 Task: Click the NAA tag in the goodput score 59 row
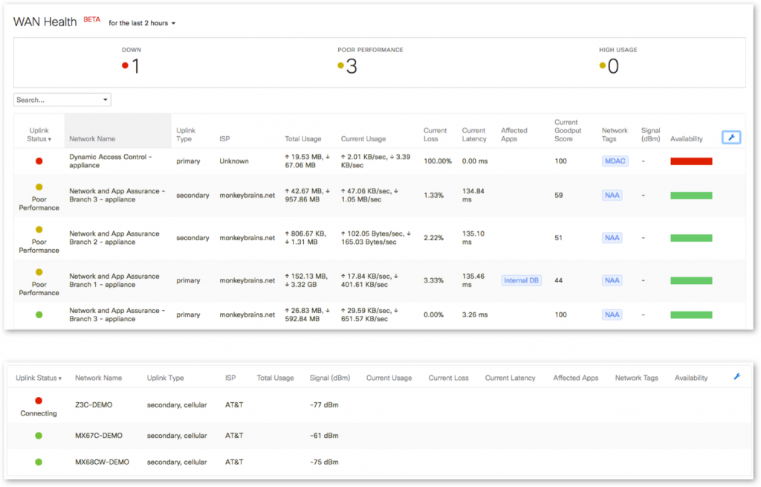tap(612, 196)
